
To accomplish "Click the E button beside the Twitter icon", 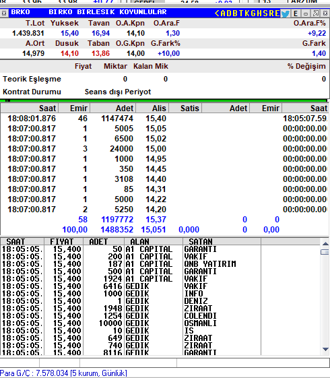I will point(296,13).
